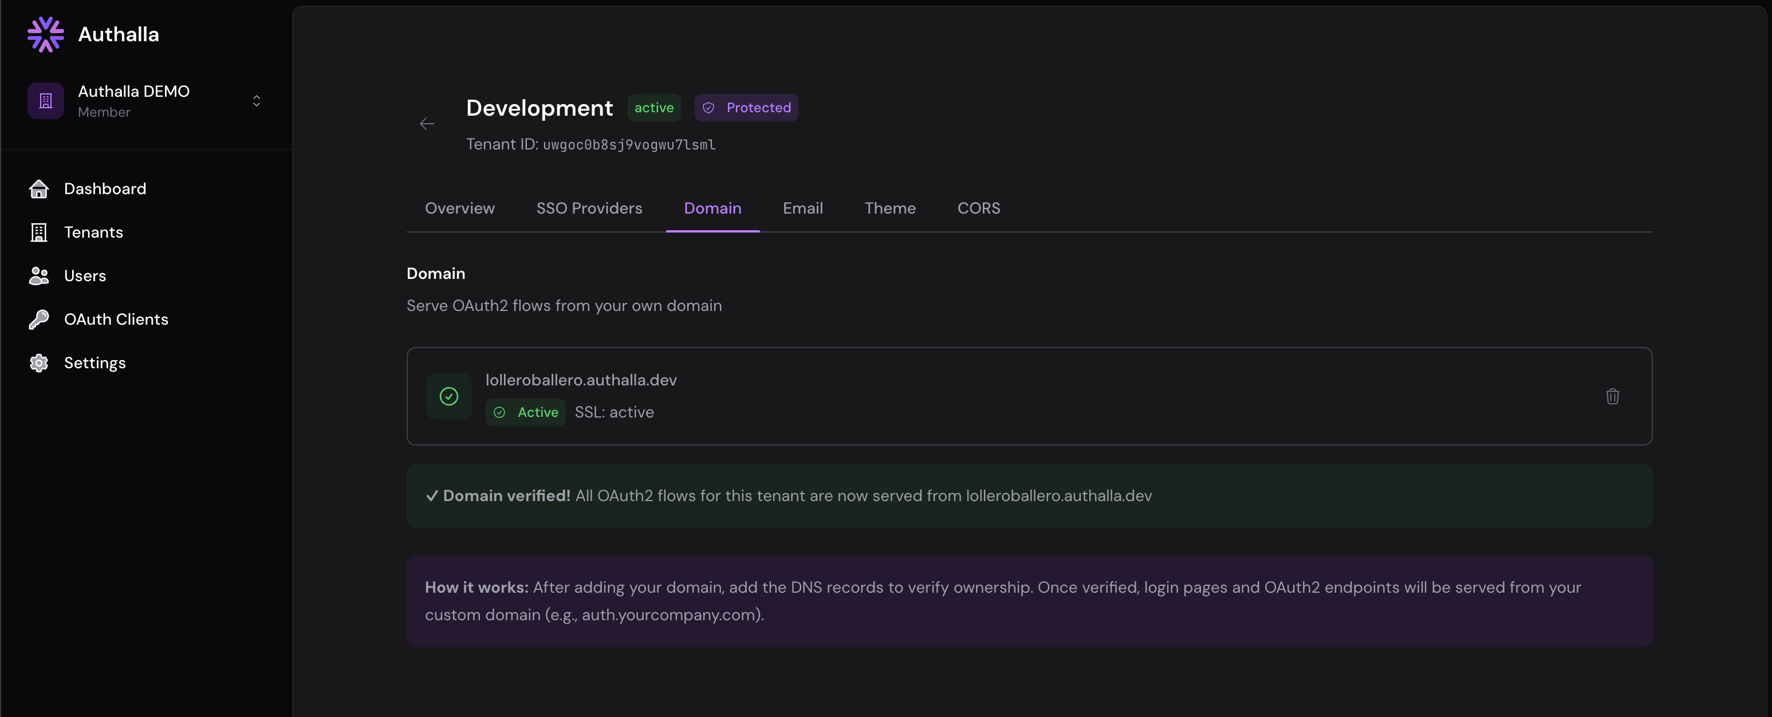Switch to the Overview tab

[x=459, y=208]
